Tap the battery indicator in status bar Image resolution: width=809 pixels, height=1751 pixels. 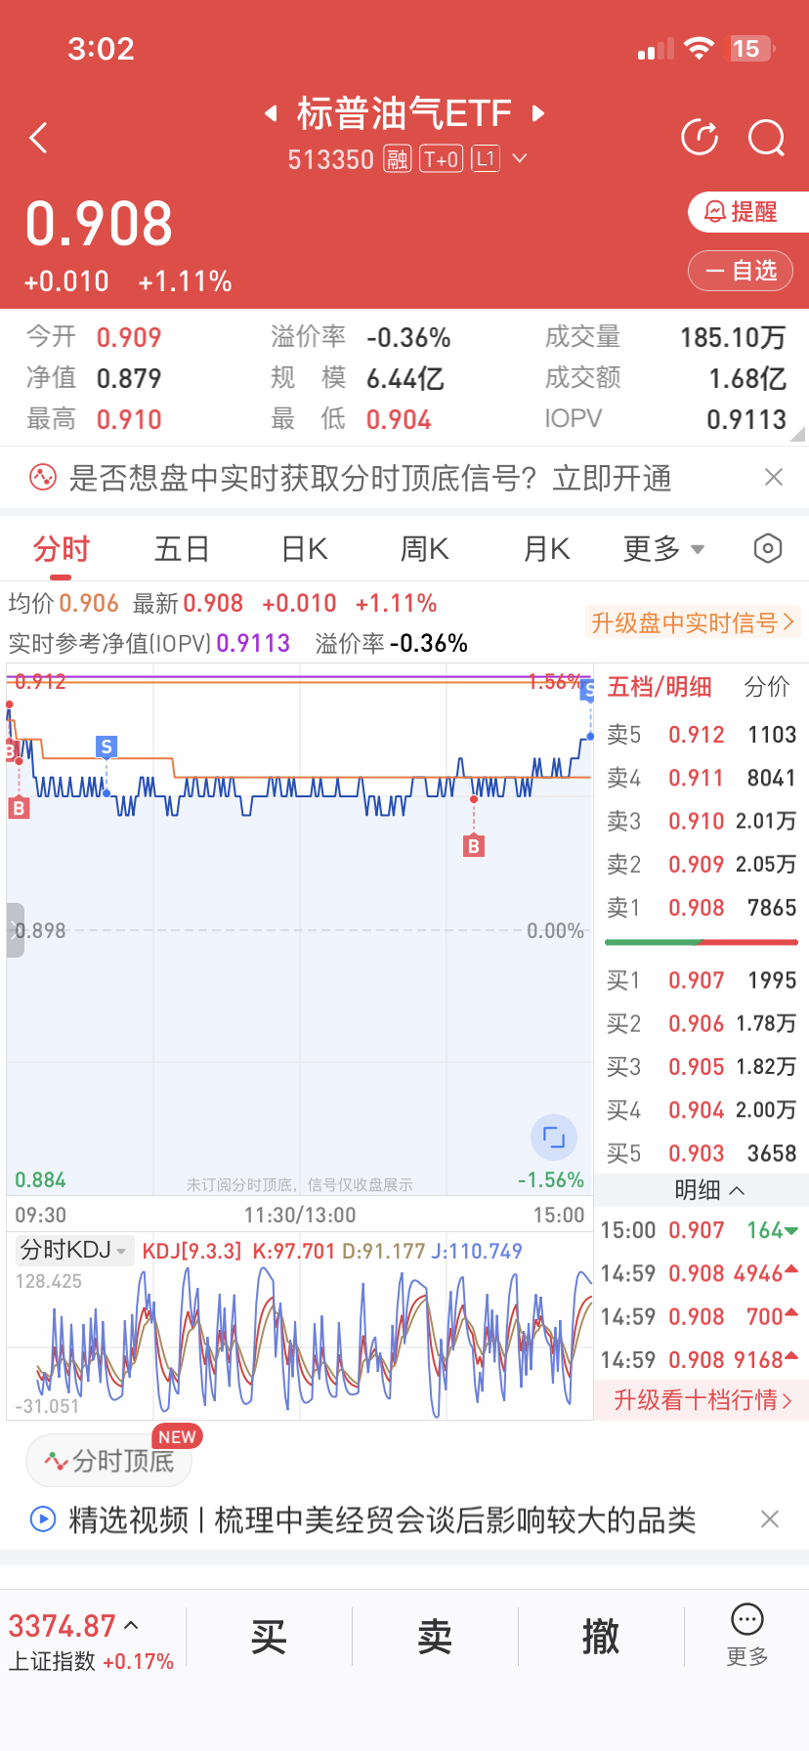[752, 49]
